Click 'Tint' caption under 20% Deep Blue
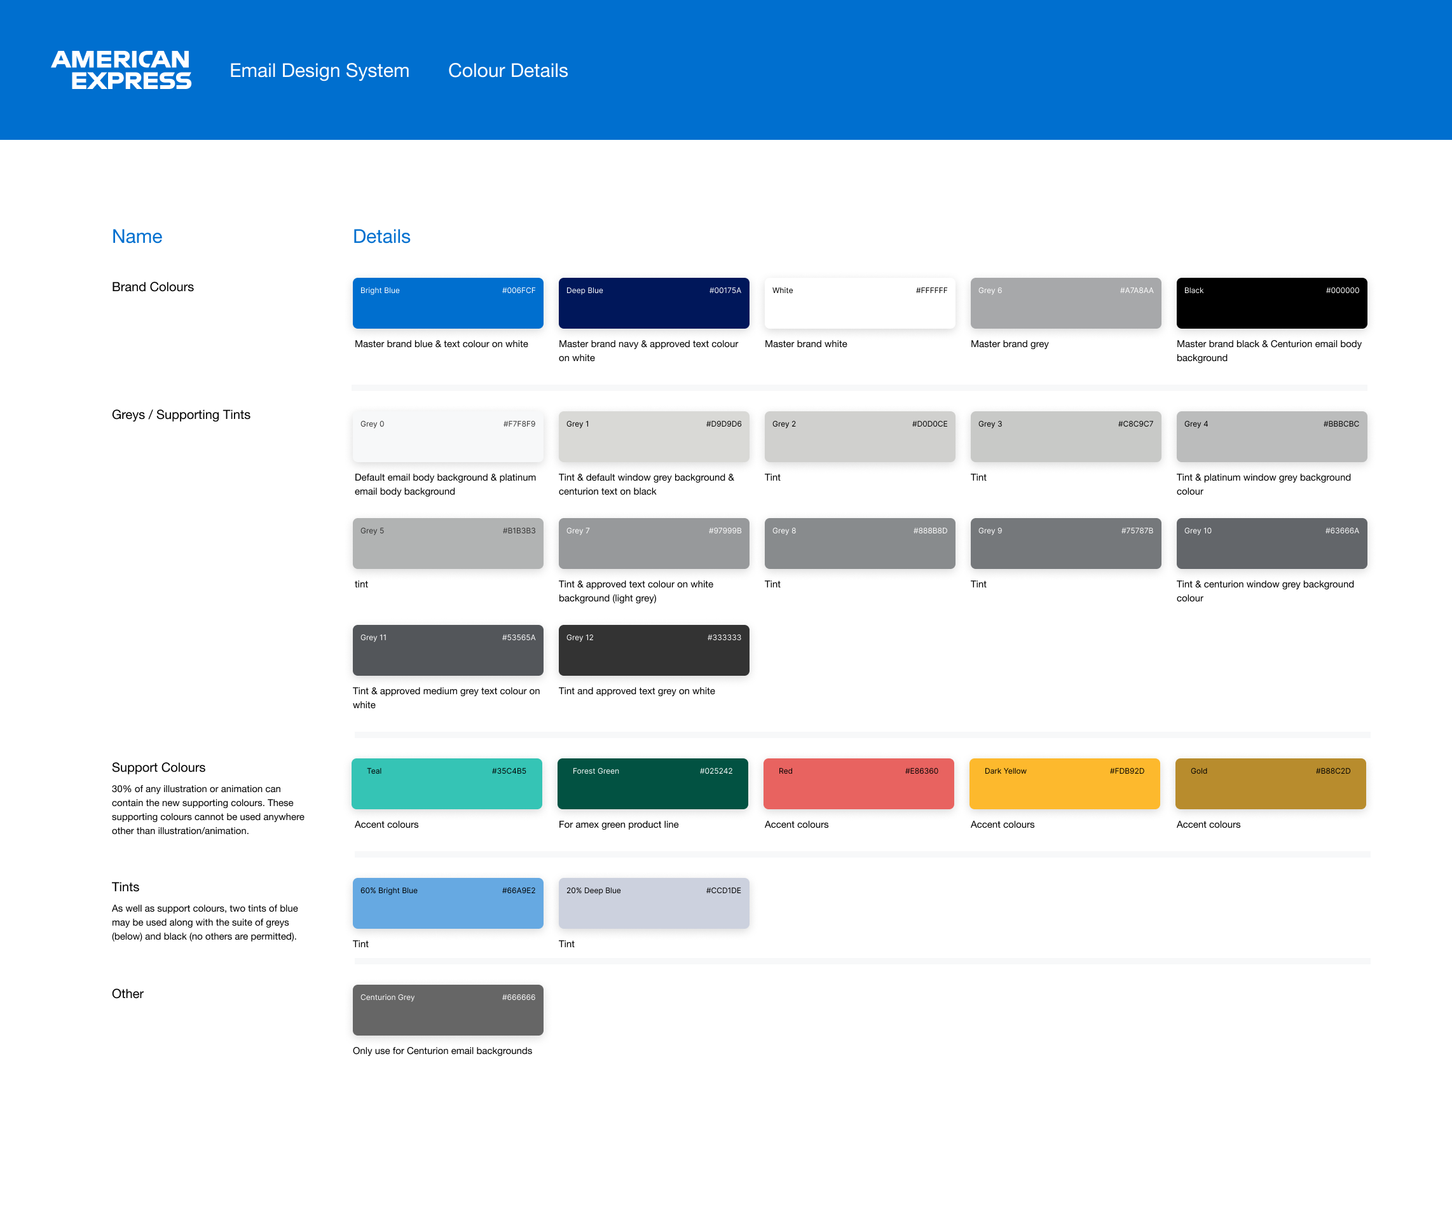The height and width of the screenshot is (1225, 1452). click(x=566, y=944)
